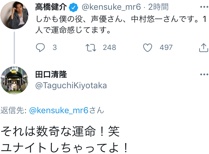Click the reply count 3
This screenshot has height=154, width=209.
tap(55, 47)
